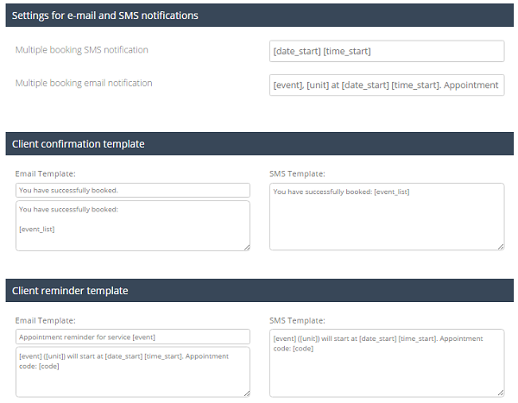This screenshot has width=518, height=403.
Task: Click the 'Multiple booking email notification' label
Action: [84, 84]
